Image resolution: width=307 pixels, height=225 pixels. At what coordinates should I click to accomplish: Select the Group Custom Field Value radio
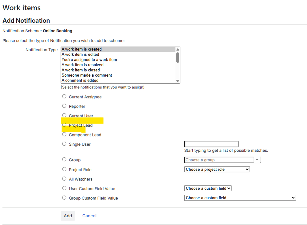[x=64, y=198]
